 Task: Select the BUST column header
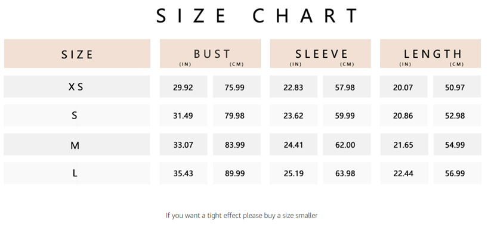pos(211,54)
